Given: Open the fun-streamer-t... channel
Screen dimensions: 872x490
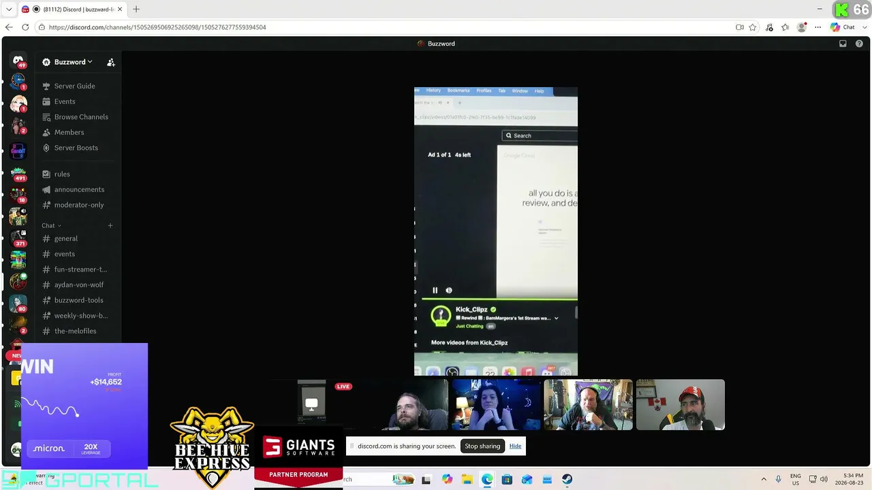Looking at the screenshot, I should click(80, 269).
